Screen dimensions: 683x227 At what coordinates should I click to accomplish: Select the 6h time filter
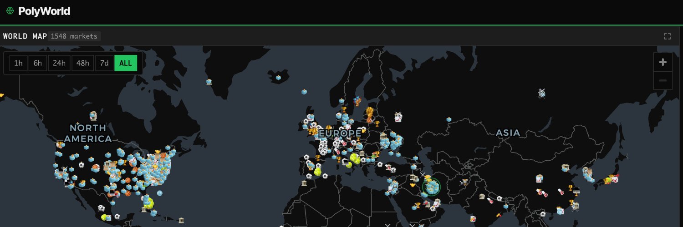click(x=37, y=63)
